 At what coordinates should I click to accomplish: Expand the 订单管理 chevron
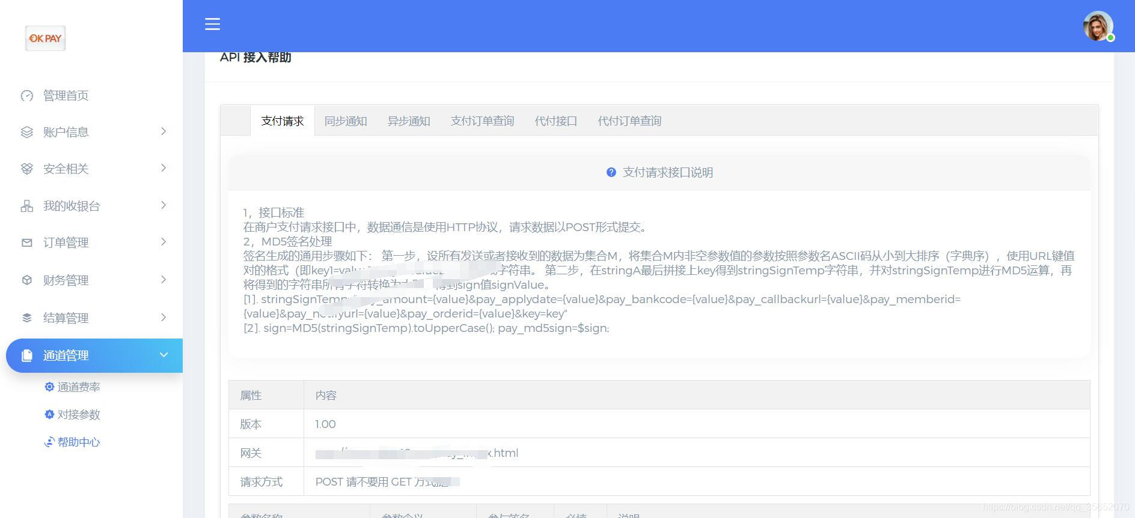click(x=164, y=242)
